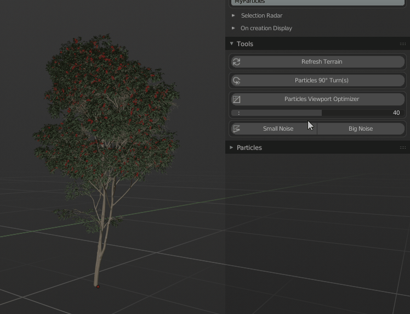Click the Particles 90° Turn(s) button
This screenshot has height=314, width=410.
click(x=318, y=80)
